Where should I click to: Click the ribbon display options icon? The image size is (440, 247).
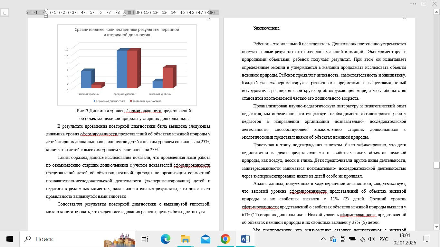click(x=424, y=4)
